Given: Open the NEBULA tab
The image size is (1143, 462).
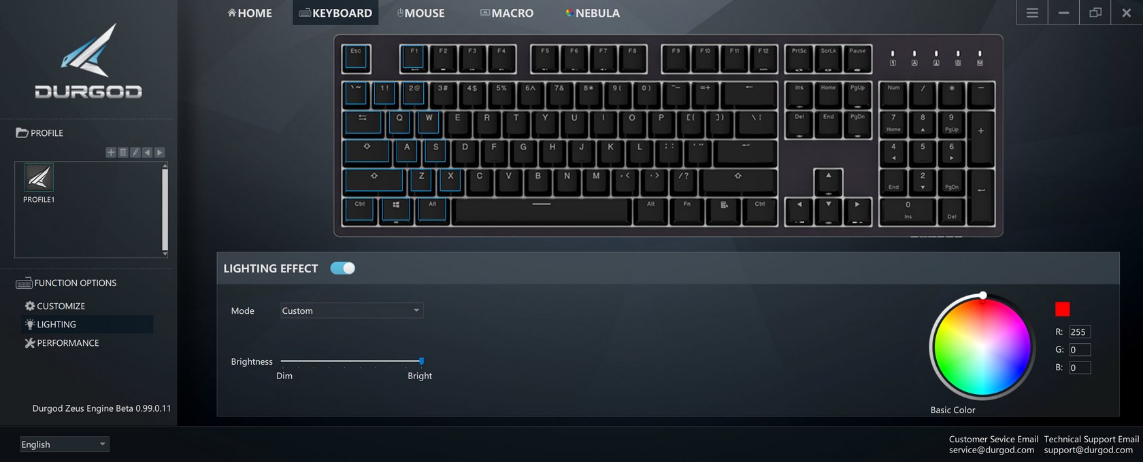Looking at the screenshot, I should coord(592,13).
